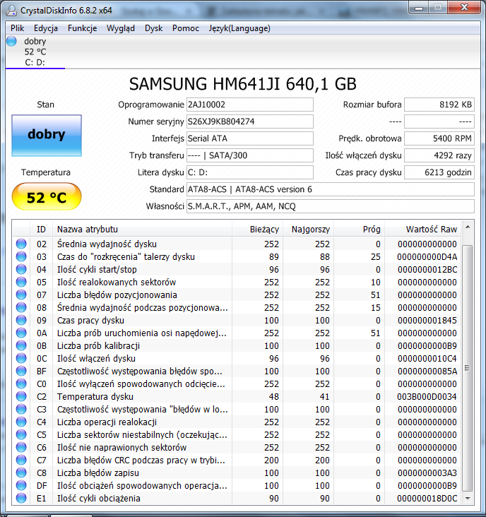The width and height of the screenshot is (486, 517).
Task: Click the attribute list scrollbar thumb
Action: pyautogui.click(x=468, y=368)
